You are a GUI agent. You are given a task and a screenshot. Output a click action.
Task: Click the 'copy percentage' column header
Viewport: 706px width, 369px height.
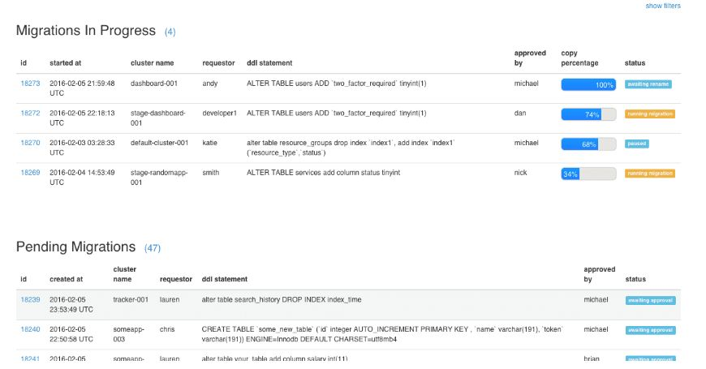[579, 58]
